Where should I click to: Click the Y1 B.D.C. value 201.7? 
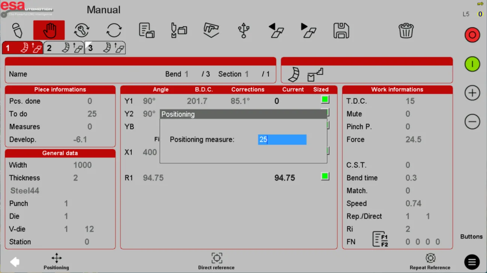(197, 101)
